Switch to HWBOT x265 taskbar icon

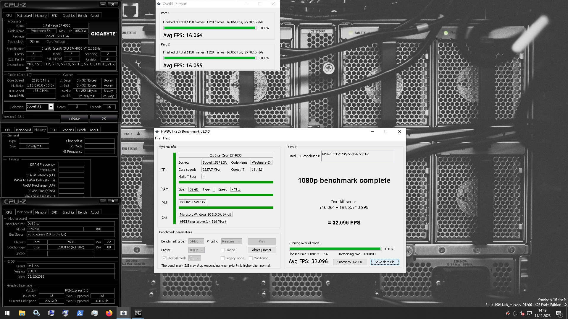click(x=123, y=313)
